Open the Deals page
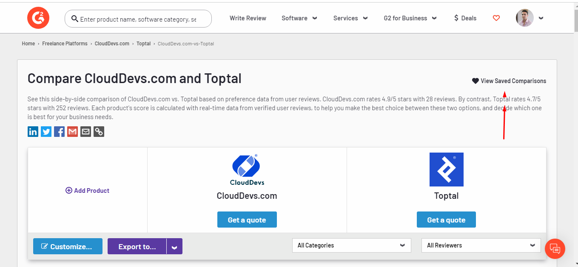Image resolution: width=578 pixels, height=267 pixels. [465, 18]
